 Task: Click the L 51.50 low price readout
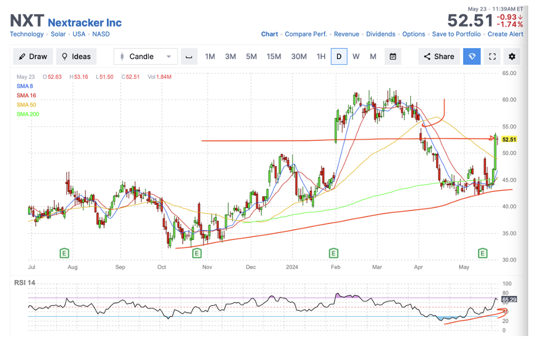coord(105,77)
